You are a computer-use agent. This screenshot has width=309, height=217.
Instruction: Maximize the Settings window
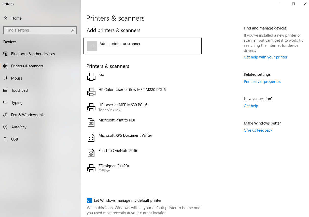pos(293,4)
